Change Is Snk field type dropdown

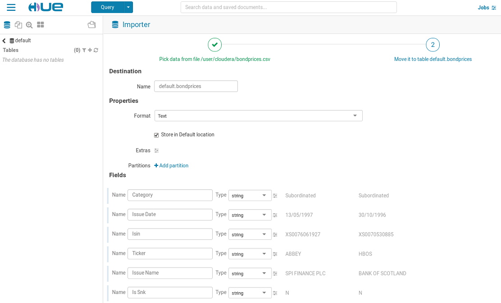tap(250, 293)
